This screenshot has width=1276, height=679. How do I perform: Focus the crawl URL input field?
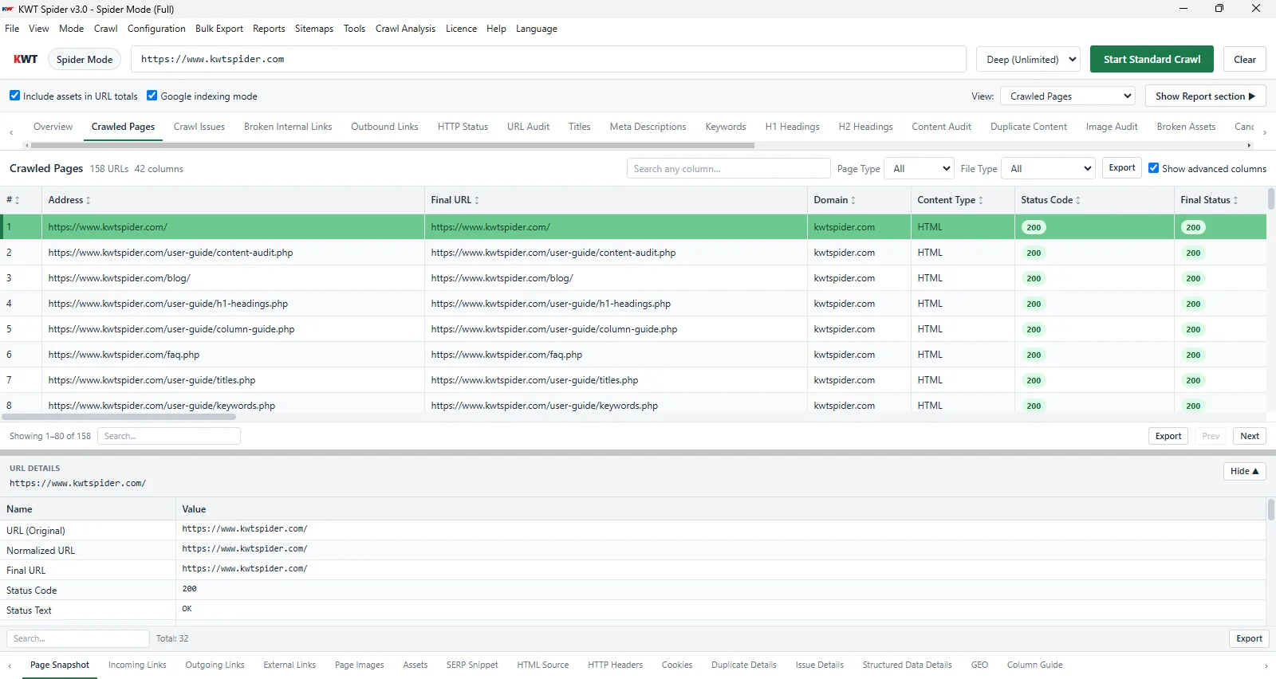(x=548, y=59)
